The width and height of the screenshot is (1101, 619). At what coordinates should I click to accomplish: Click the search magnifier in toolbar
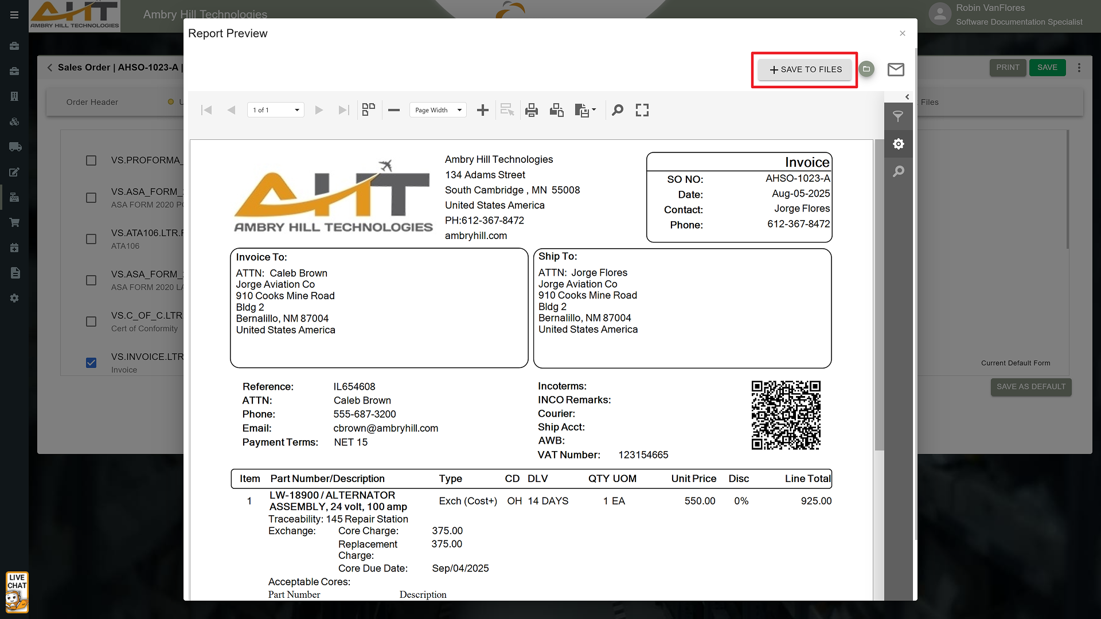pyautogui.click(x=618, y=110)
